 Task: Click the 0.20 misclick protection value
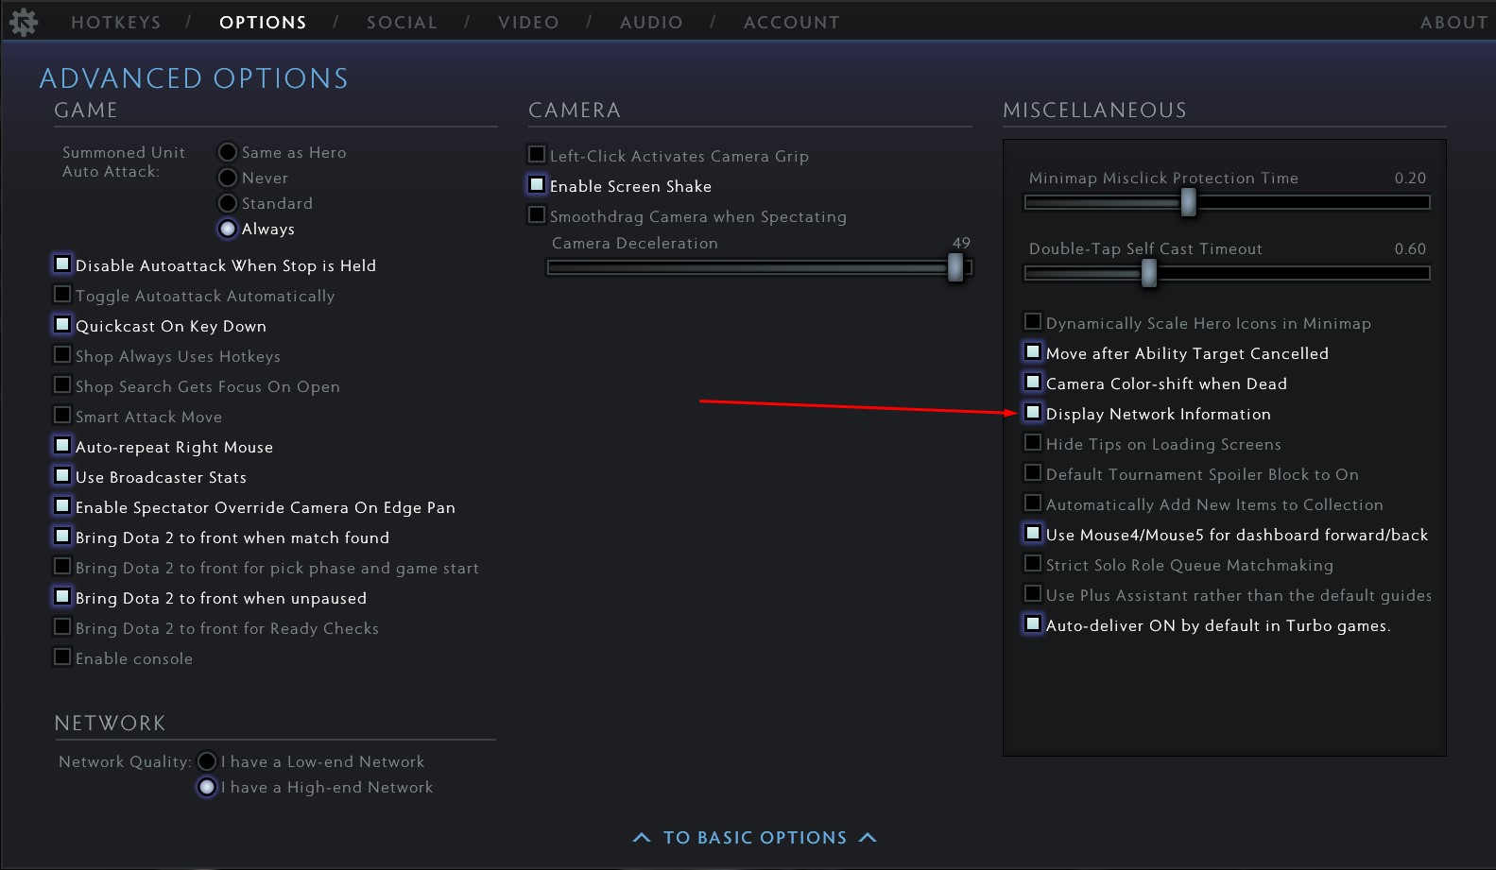click(1410, 178)
